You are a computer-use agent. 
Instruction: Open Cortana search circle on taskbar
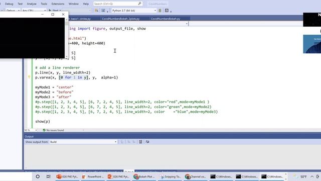tap(38, 176)
